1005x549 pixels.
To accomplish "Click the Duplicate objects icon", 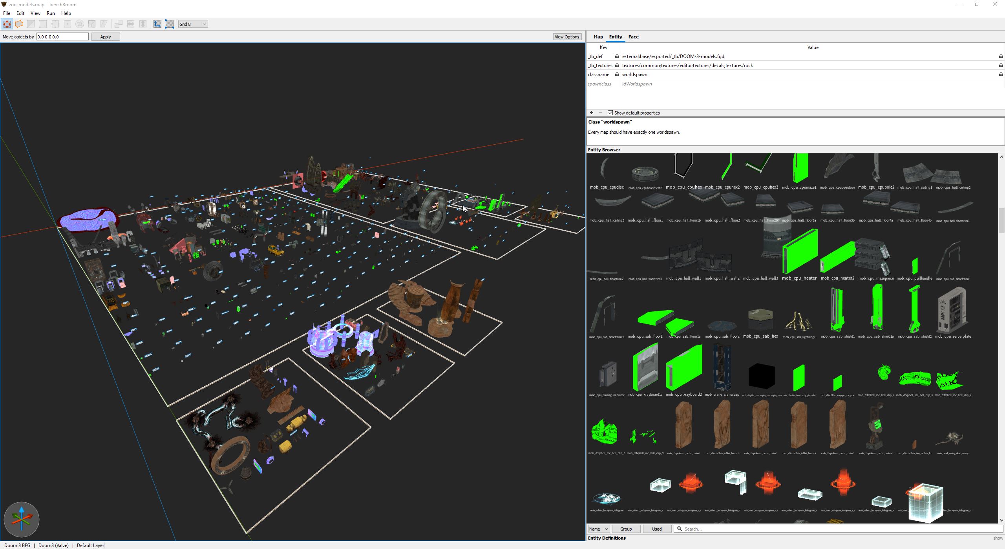I will [x=119, y=24].
